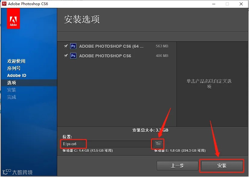Click the Ps icon of Photoshop CS6 (64 ...)

click(73, 46)
